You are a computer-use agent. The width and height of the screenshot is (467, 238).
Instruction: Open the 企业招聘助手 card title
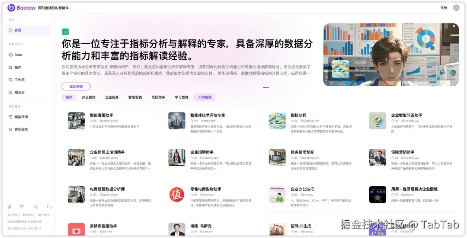click(202, 152)
